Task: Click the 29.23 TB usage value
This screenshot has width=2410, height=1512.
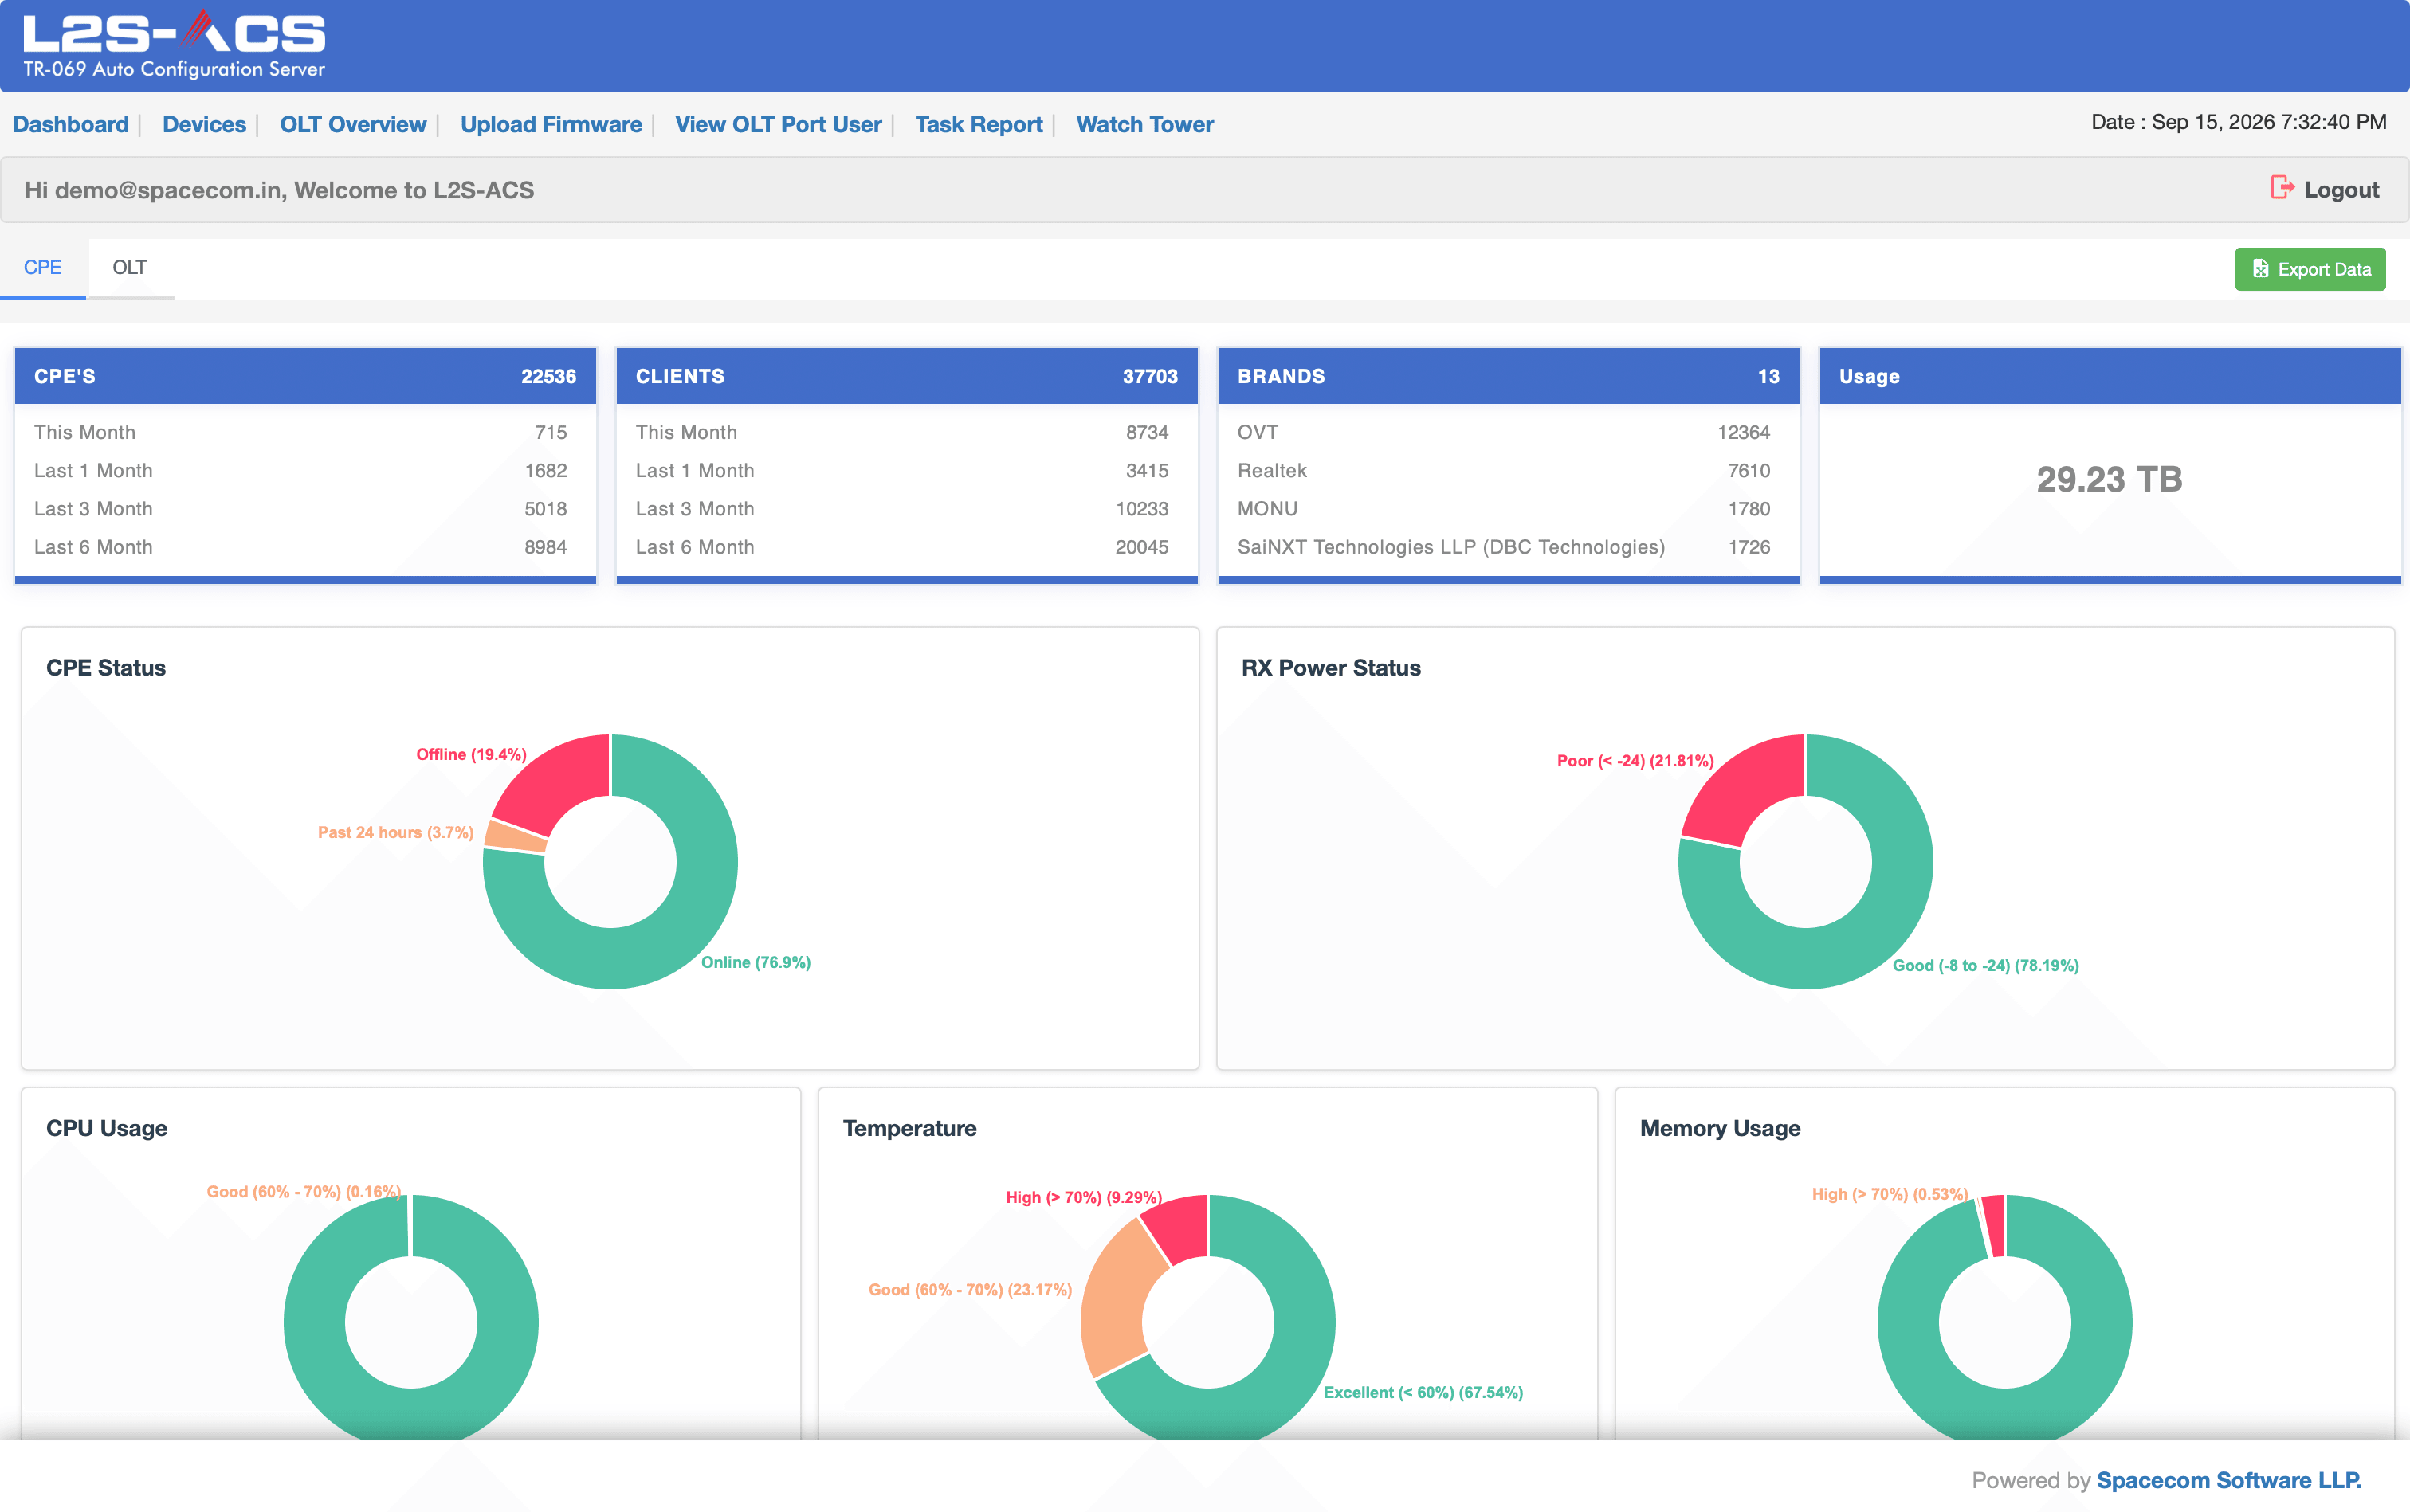Action: point(2109,479)
